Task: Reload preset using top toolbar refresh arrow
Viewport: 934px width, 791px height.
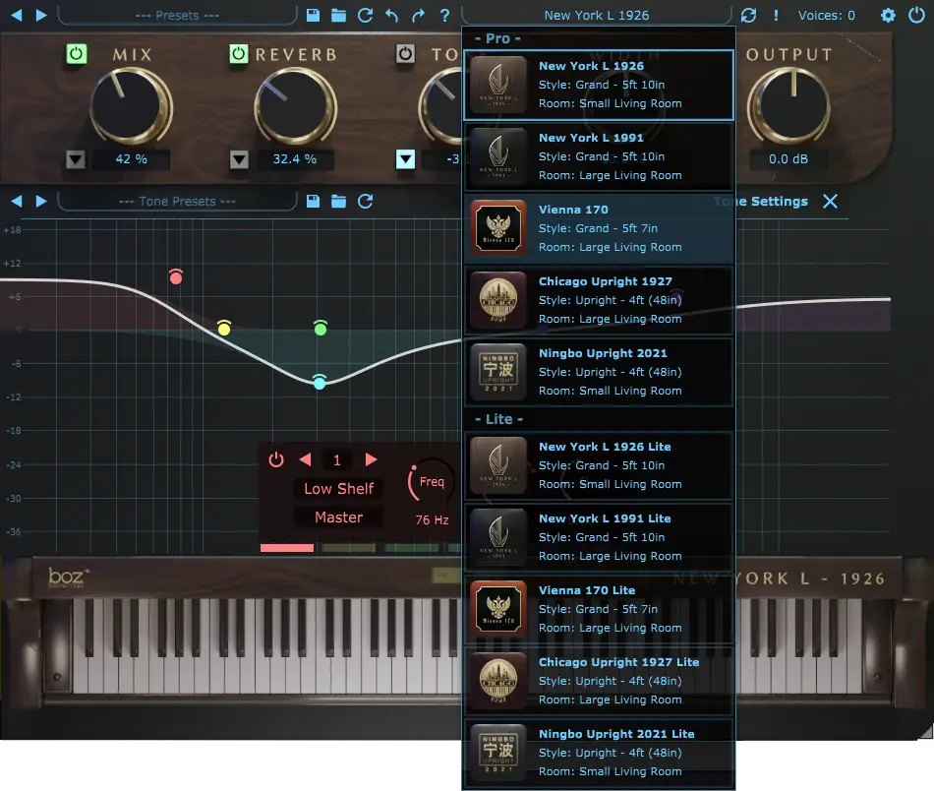Action: point(365,15)
